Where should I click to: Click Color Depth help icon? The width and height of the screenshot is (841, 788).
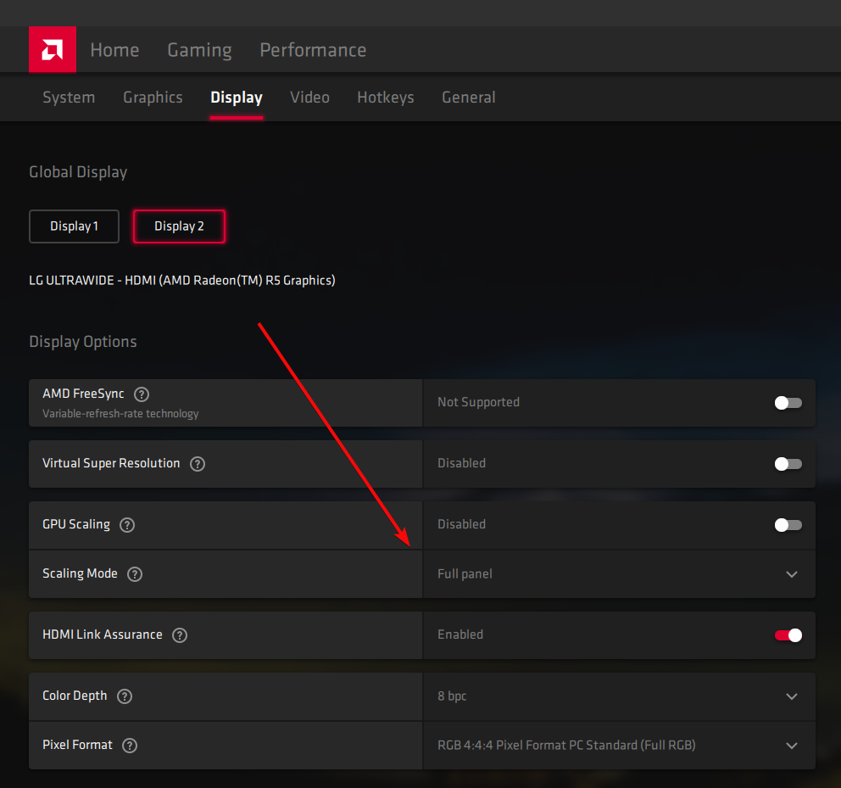click(x=125, y=696)
